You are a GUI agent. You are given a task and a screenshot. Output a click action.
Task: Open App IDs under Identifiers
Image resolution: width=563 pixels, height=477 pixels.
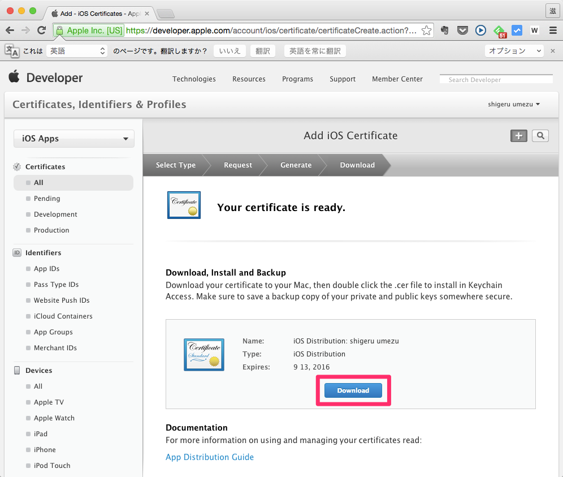coord(47,269)
